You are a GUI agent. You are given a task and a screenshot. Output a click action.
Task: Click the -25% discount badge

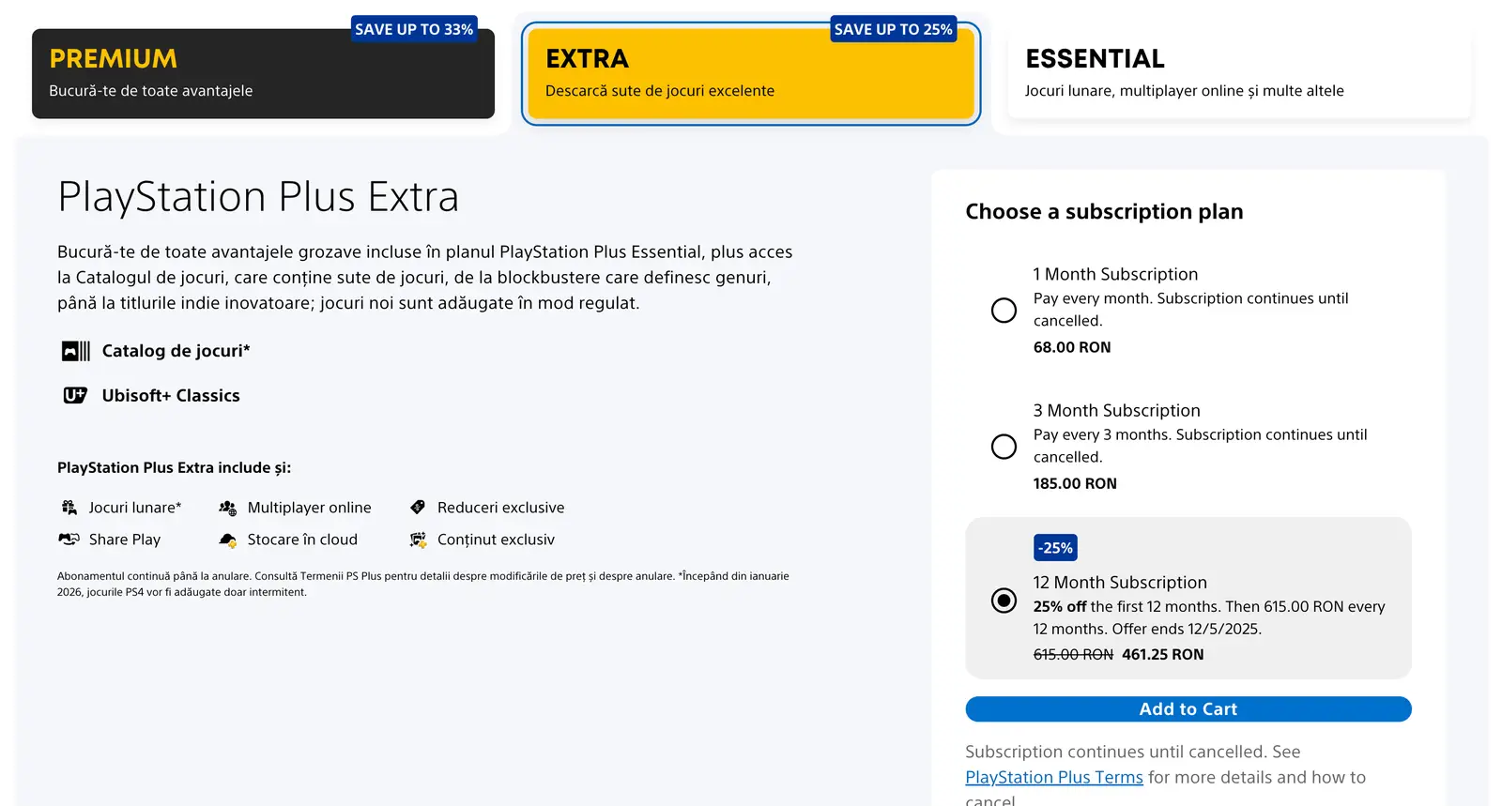click(1055, 548)
